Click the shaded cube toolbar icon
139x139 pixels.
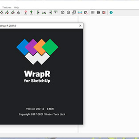click(68, 12)
